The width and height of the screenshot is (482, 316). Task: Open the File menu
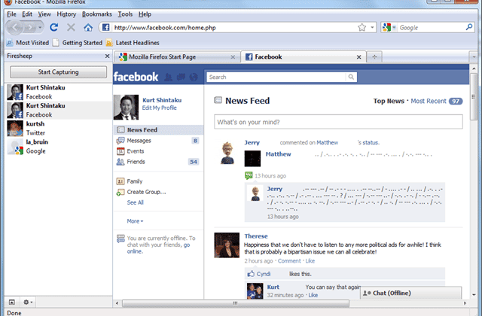(11, 14)
